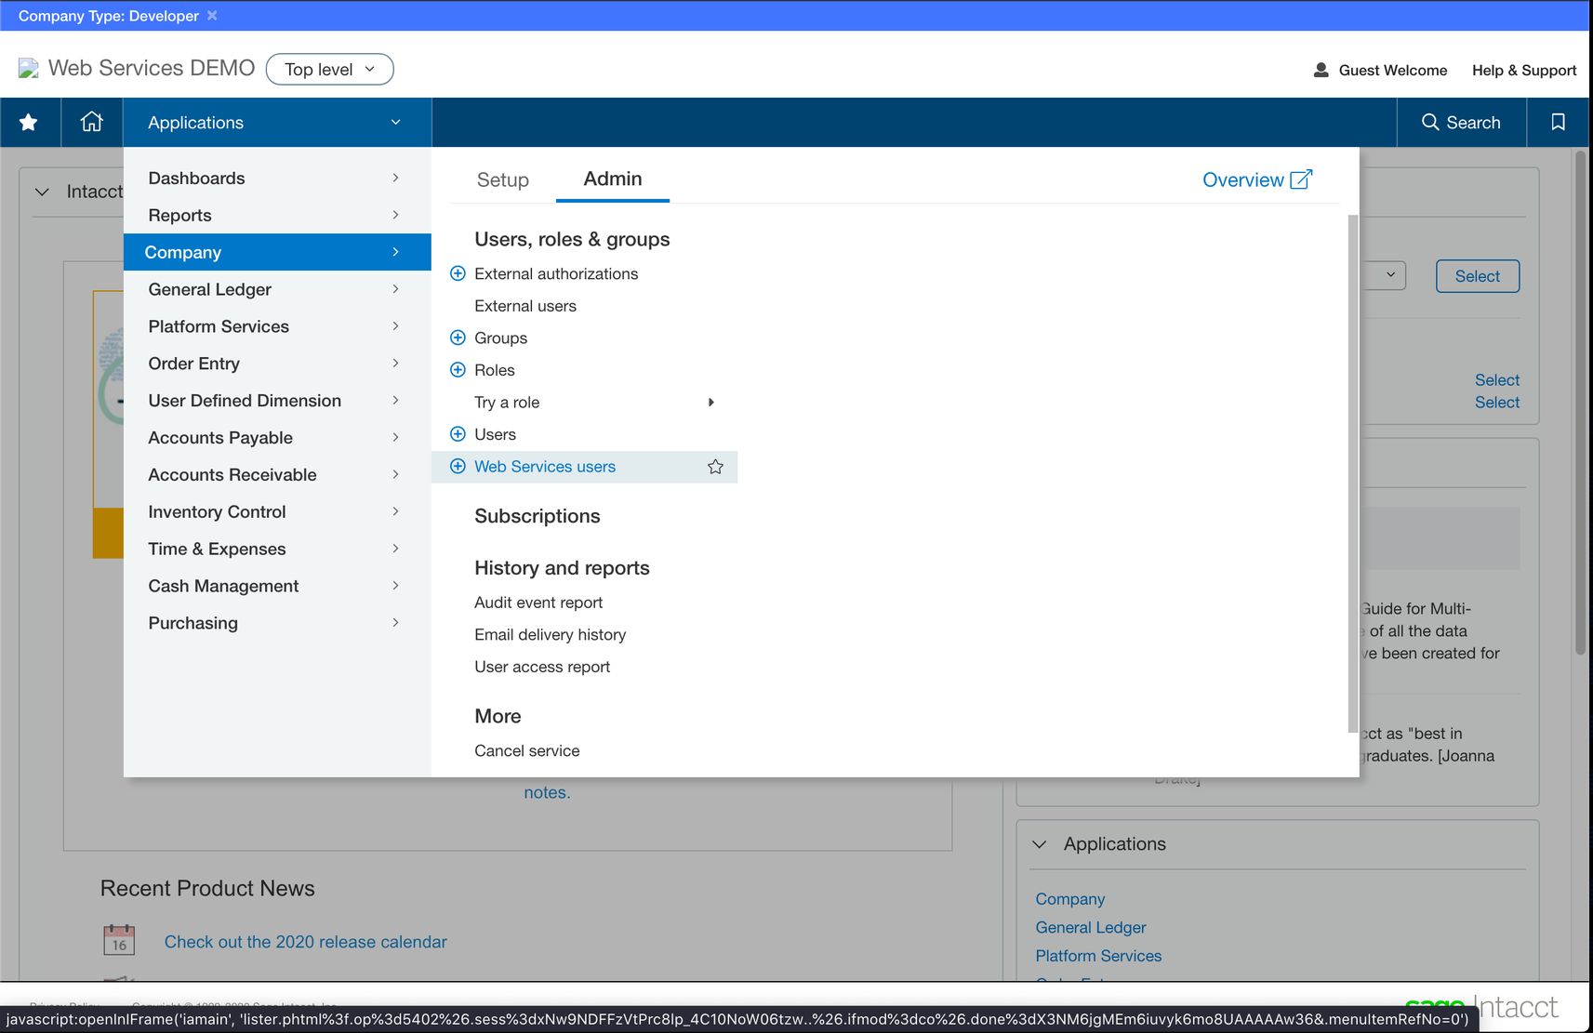
Task: Favorite Web Services users with star
Action: 715,467
